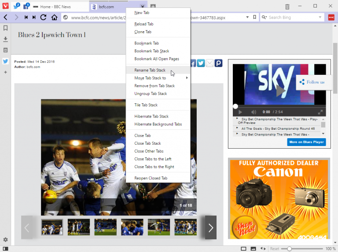Viewport: 338px width, 252px height.
Task: Open the Twitter web panel
Action: pyautogui.click(x=6, y=61)
